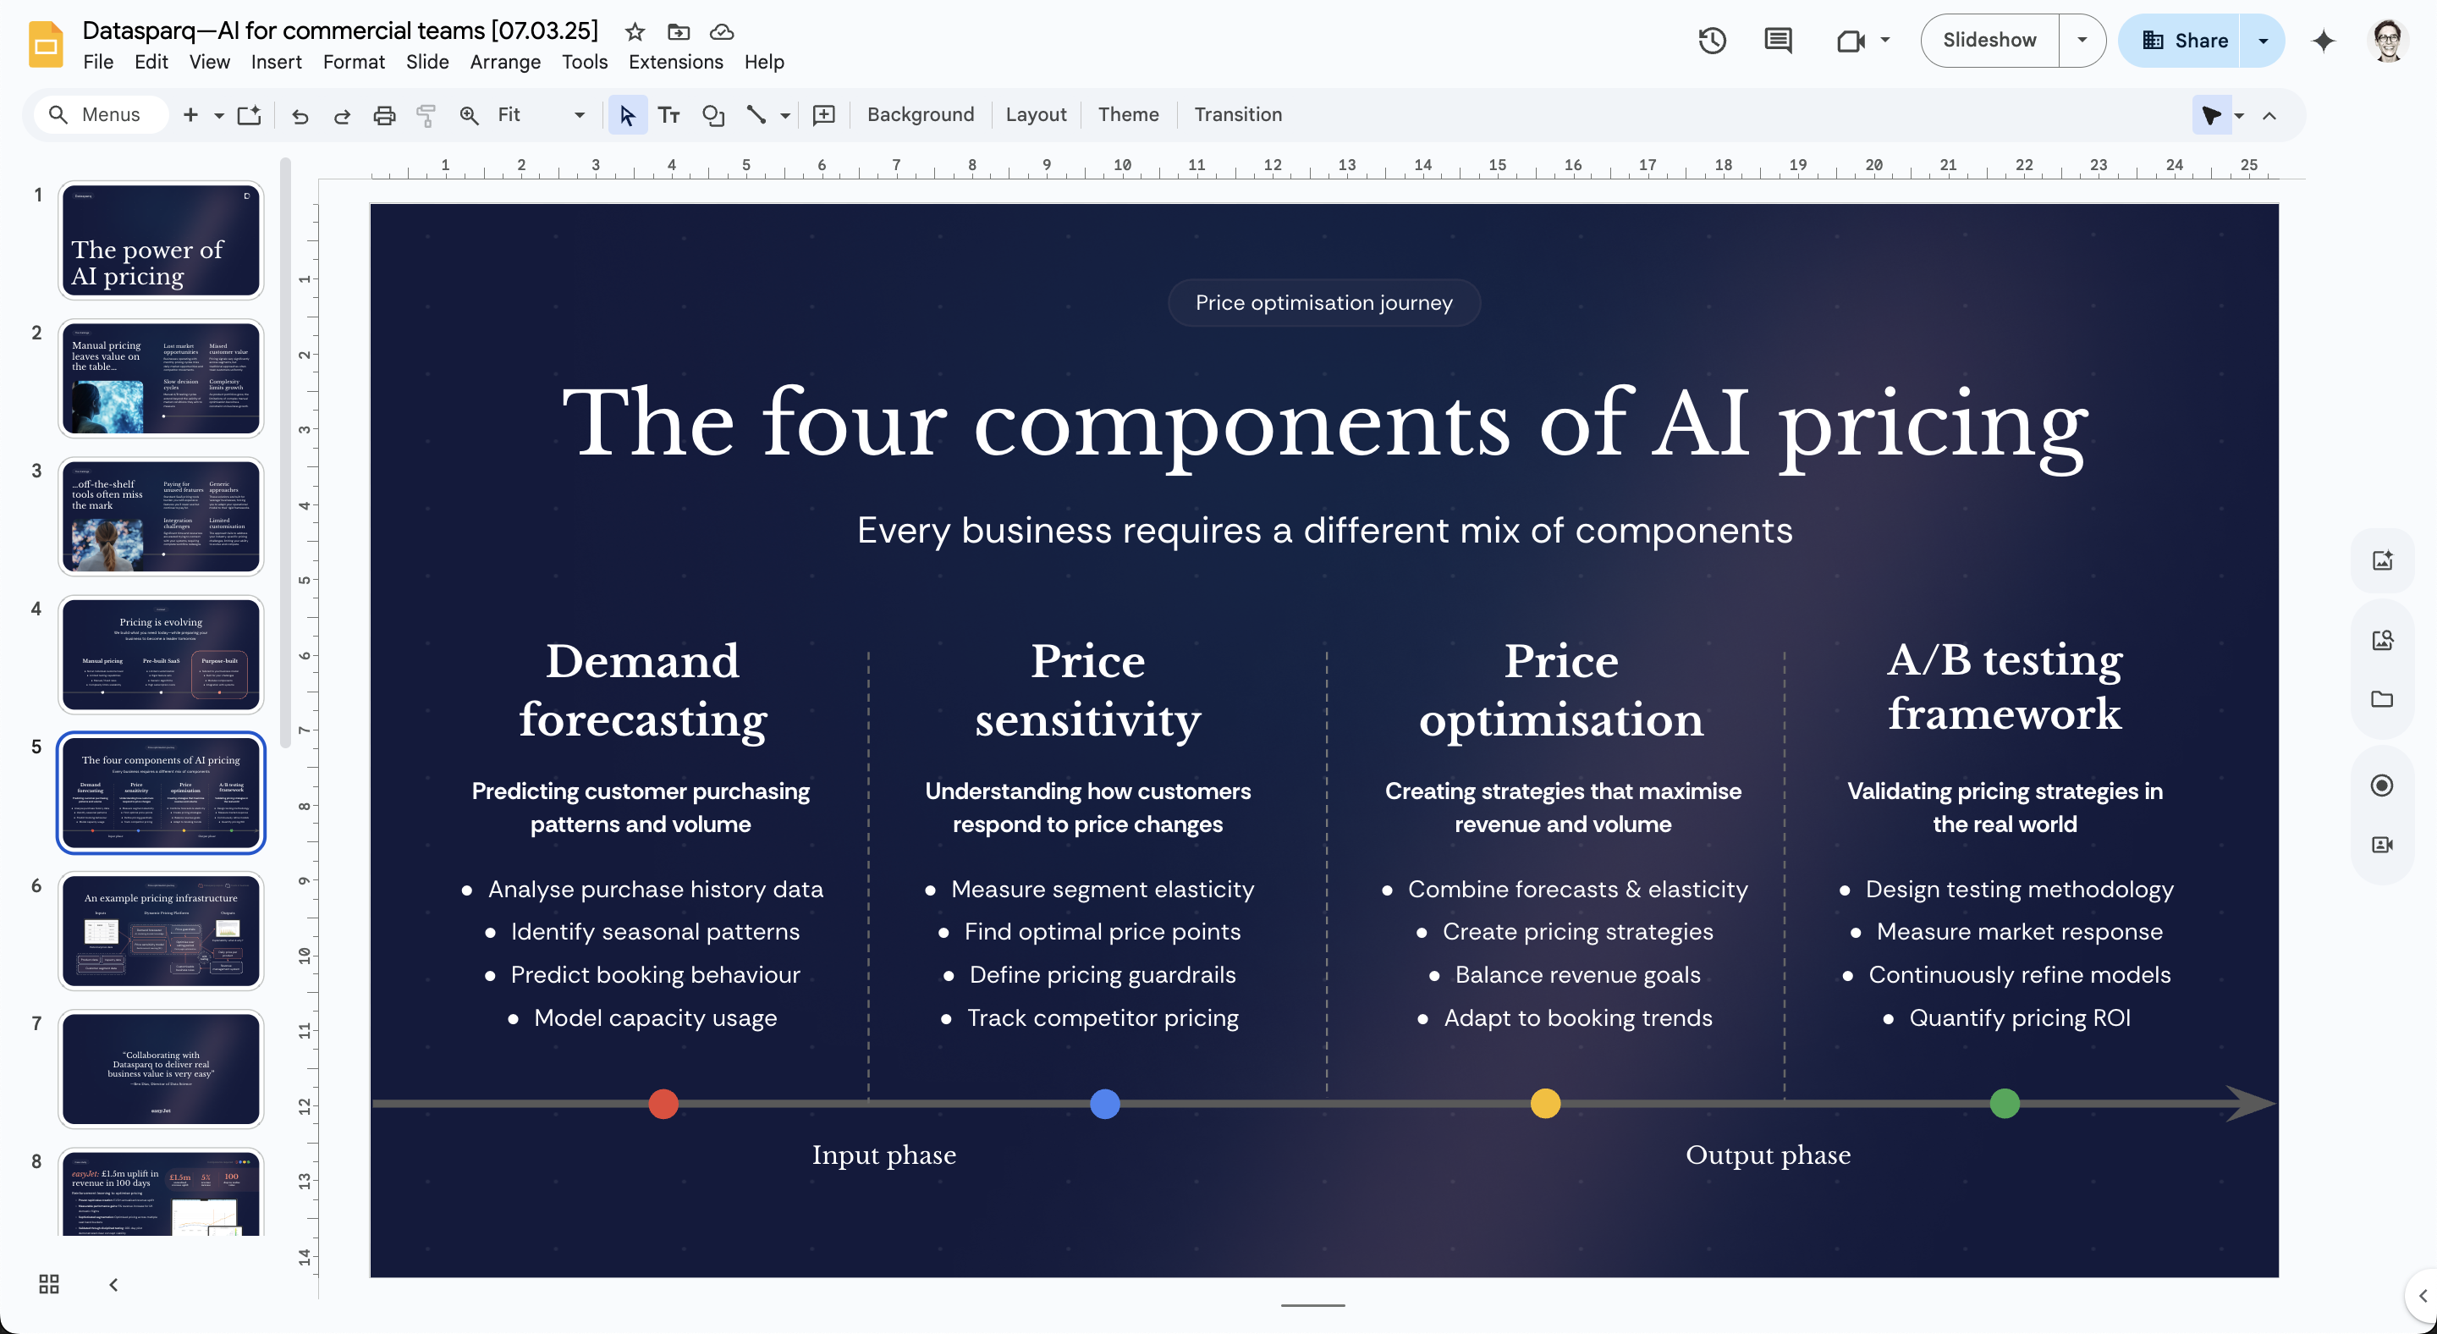Screen dimensions: 2437x1334
Task: Select the line tool
Action: point(755,115)
